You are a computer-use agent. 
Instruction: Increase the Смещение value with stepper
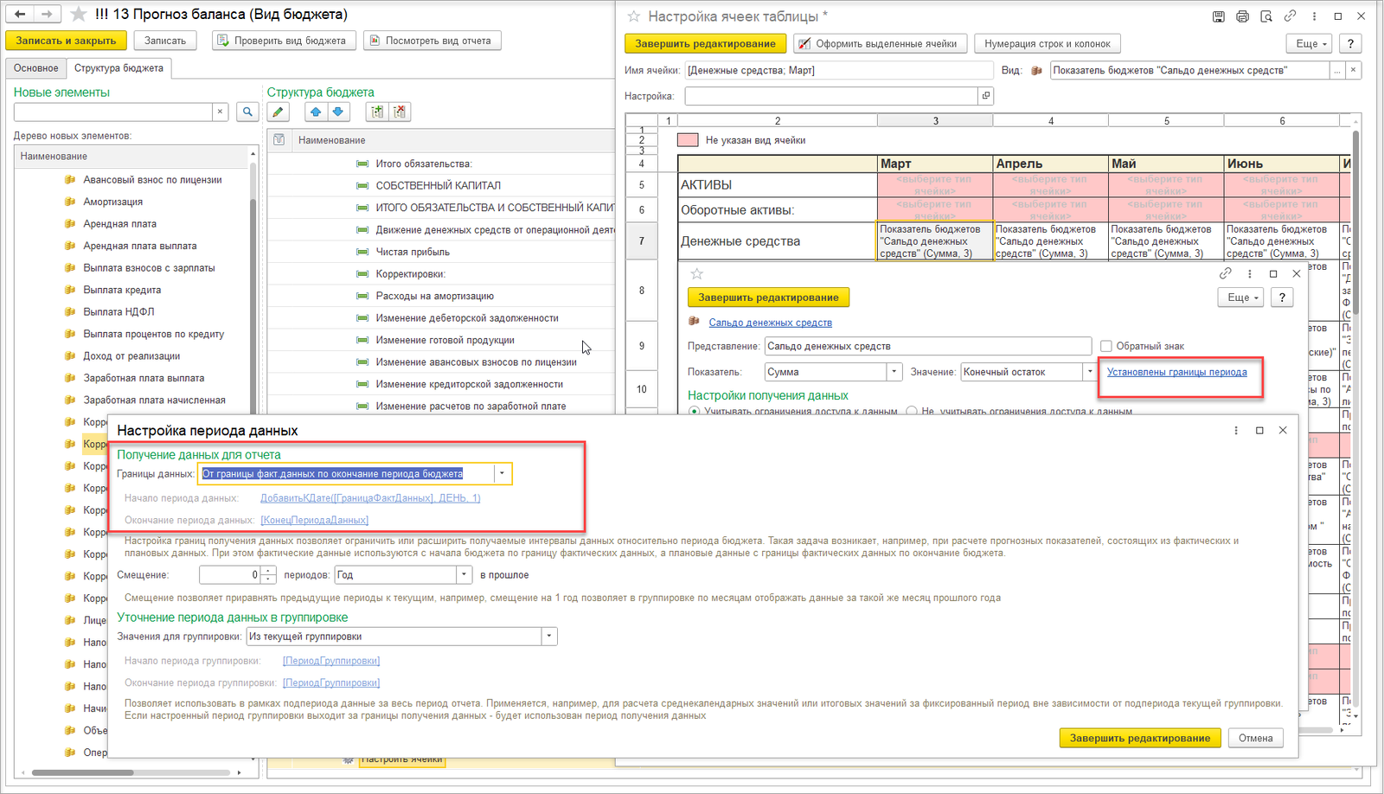[268, 570]
